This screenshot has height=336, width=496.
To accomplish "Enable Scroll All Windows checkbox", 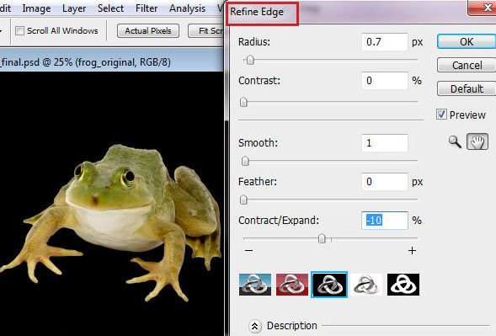I will tap(19, 30).
